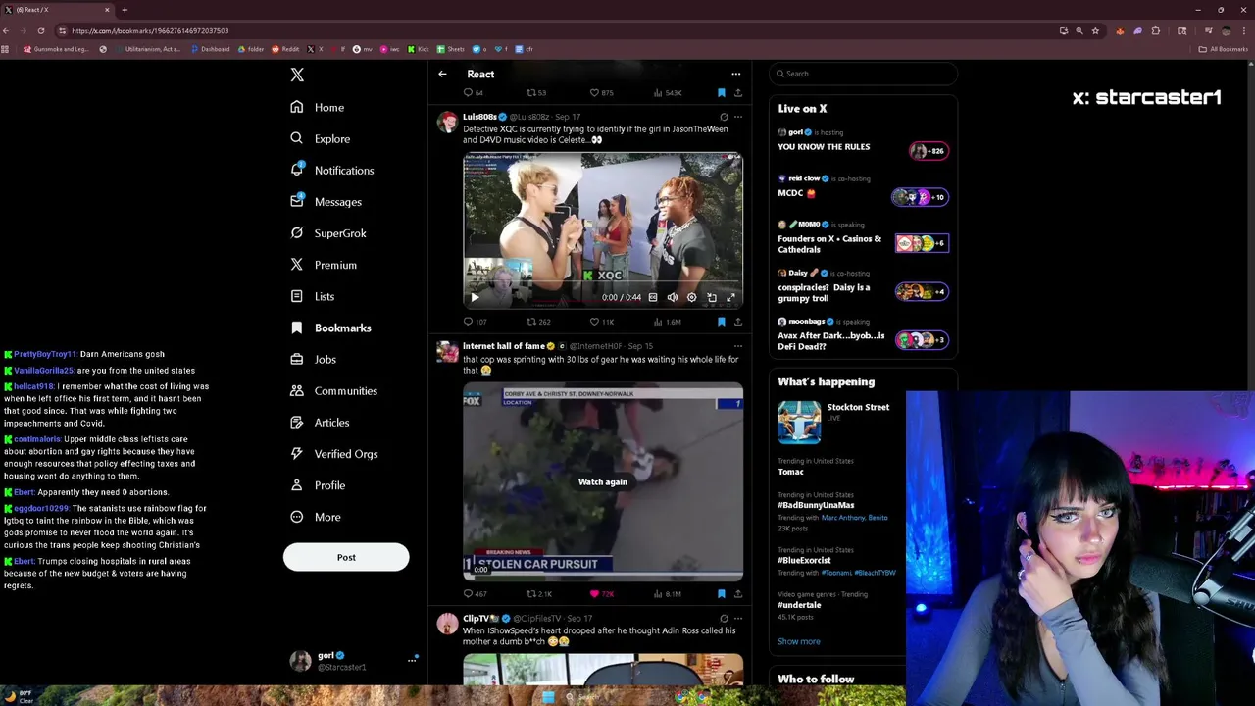Open a new browser tab

125,10
